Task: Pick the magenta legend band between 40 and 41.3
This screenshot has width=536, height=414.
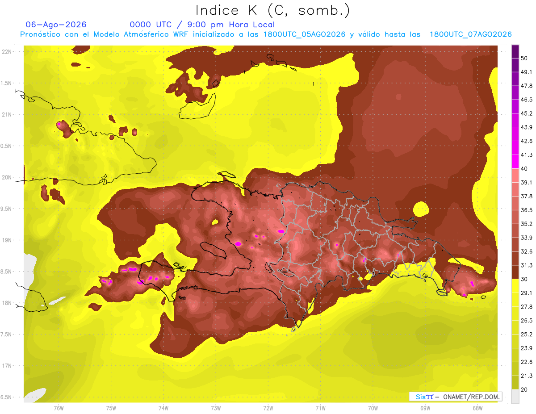Action: [x=515, y=162]
